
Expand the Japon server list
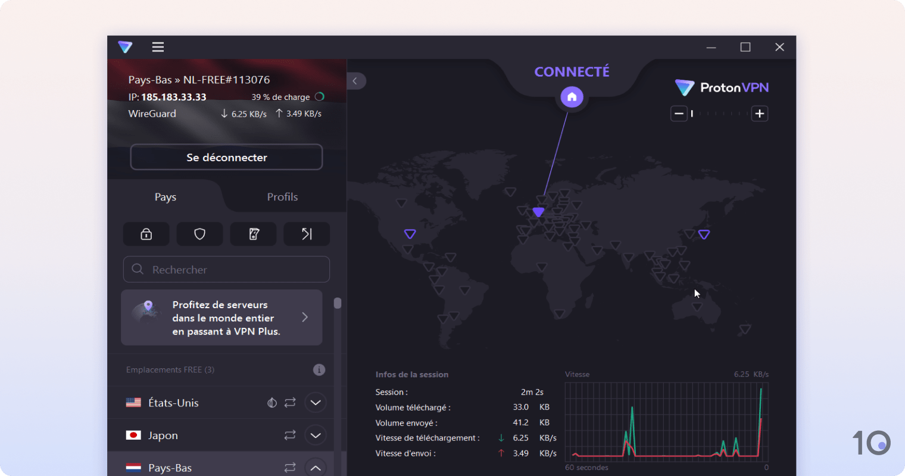click(x=316, y=435)
